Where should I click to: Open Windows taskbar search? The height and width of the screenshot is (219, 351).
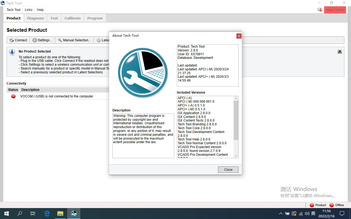click(20, 214)
